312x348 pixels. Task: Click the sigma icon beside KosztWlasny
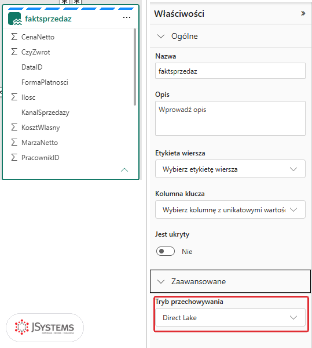point(14,127)
